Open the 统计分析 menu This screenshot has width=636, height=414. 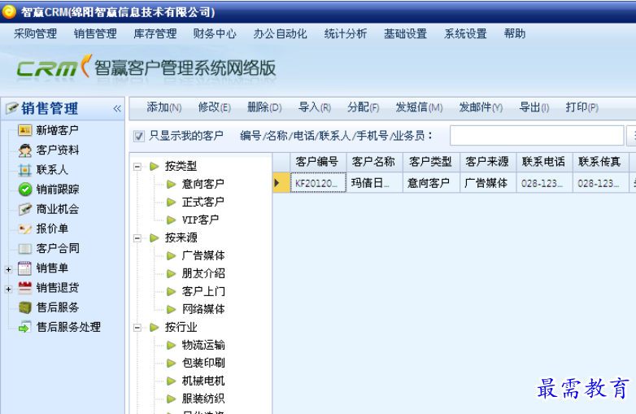click(x=346, y=33)
